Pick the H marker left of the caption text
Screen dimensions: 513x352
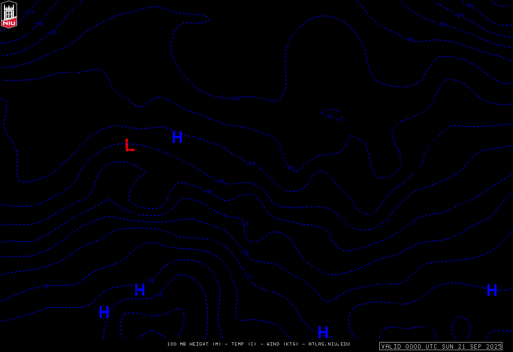pyautogui.click(x=104, y=312)
